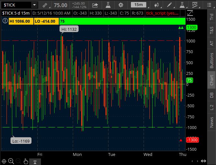Click the Mon date axis label

[77, 155]
